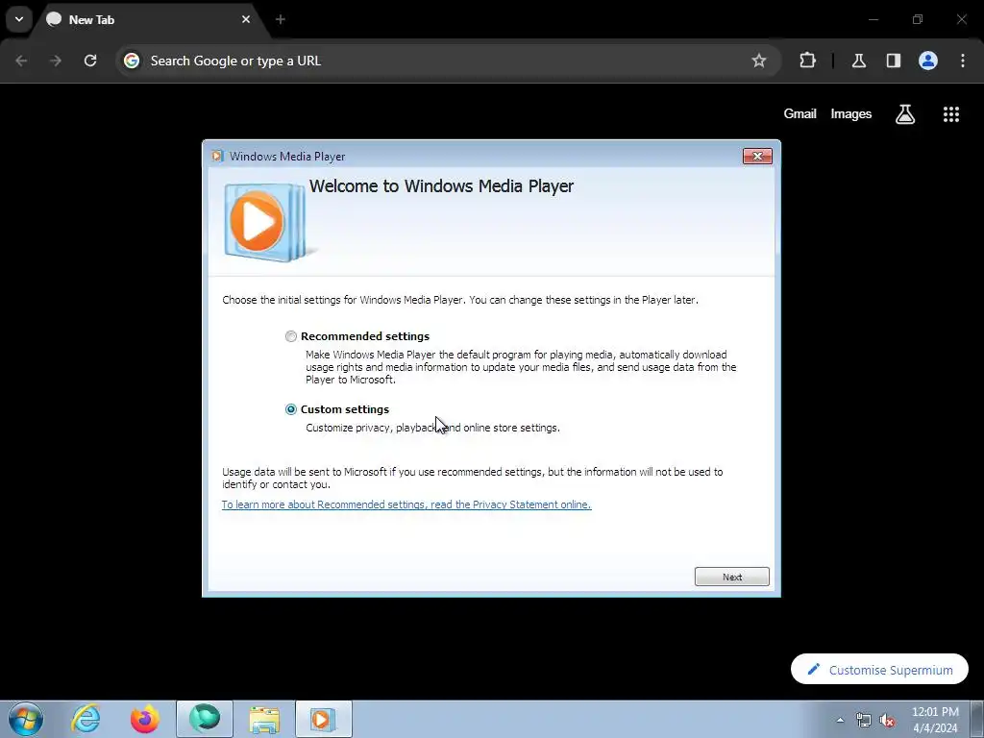984x738 pixels.
Task: Reload the current page
Action: [90, 61]
